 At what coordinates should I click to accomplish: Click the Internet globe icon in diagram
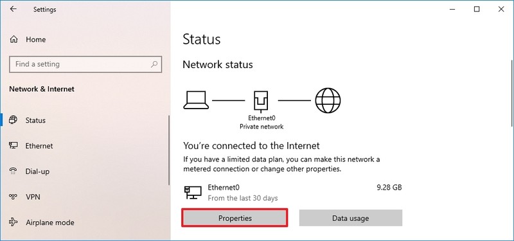[328, 100]
